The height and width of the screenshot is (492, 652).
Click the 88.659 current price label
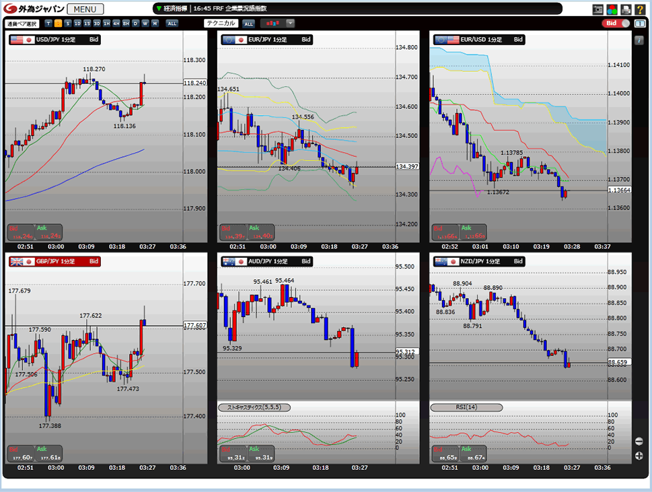click(x=619, y=362)
